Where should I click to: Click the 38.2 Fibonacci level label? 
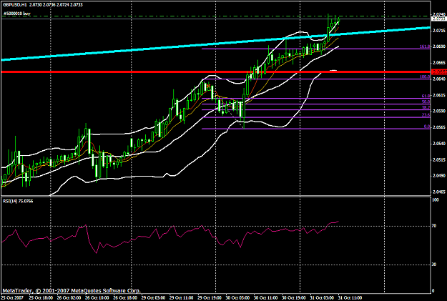coord(426,107)
